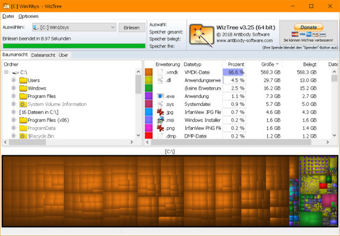Expand the ProgramData folder
Image resolution: width=340 pixels, height=236 pixels.
13,128
